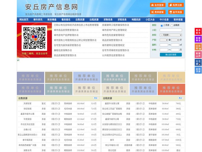Image resolution: width=202 pixels, height=152 pixels.
Task: Open 中介名录 in the navigation bar
Action: (x=164, y=20)
